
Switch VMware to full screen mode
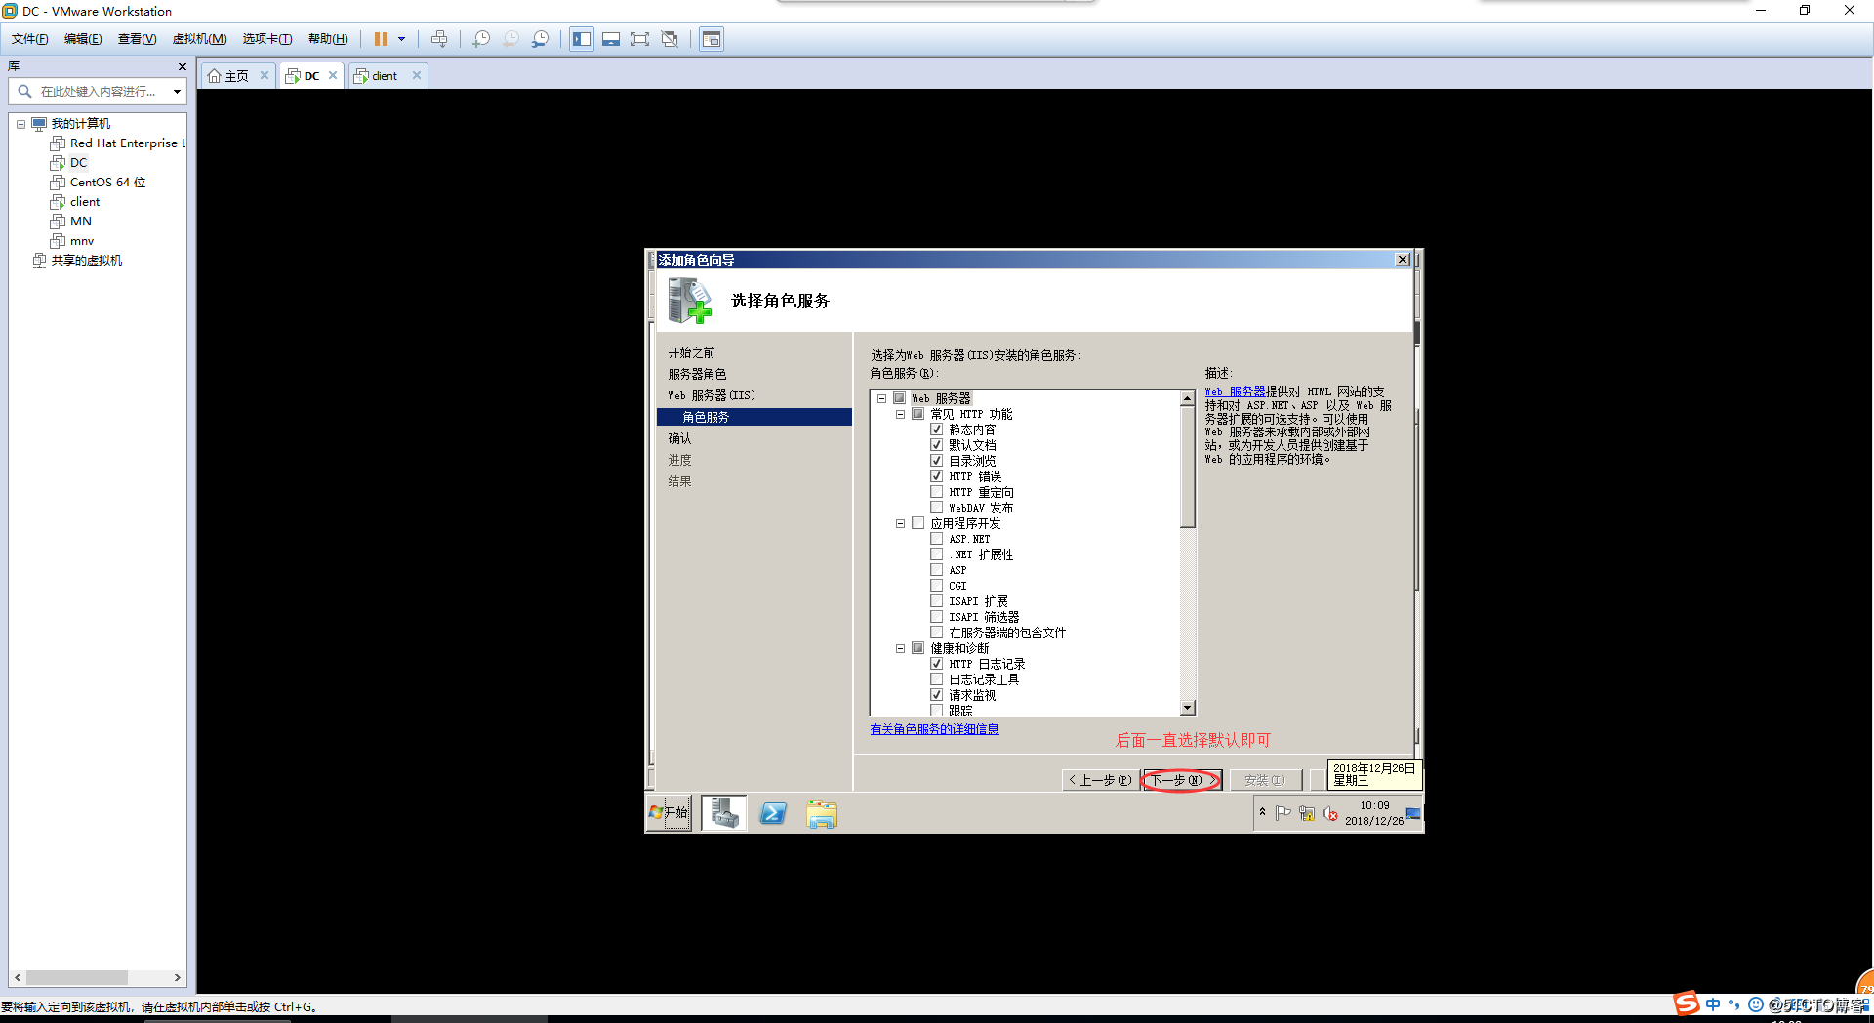[640, 39]
